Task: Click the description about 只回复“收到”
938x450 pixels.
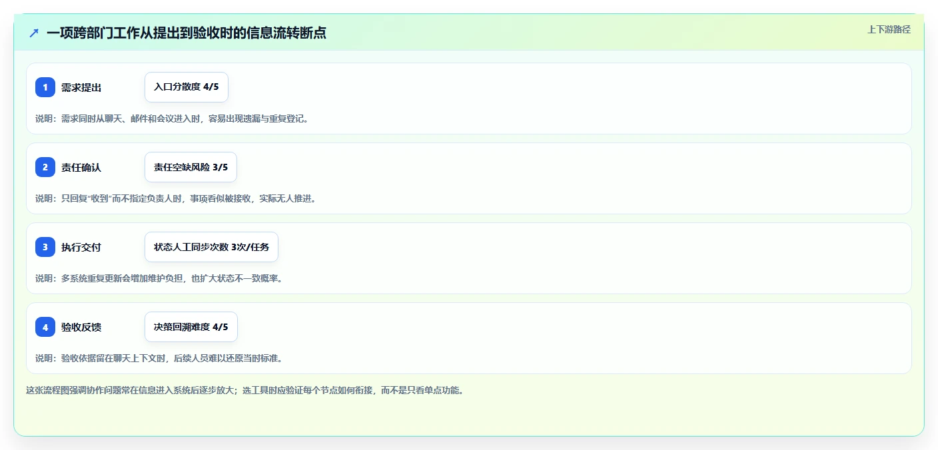Action: click(x=175, y=198)
